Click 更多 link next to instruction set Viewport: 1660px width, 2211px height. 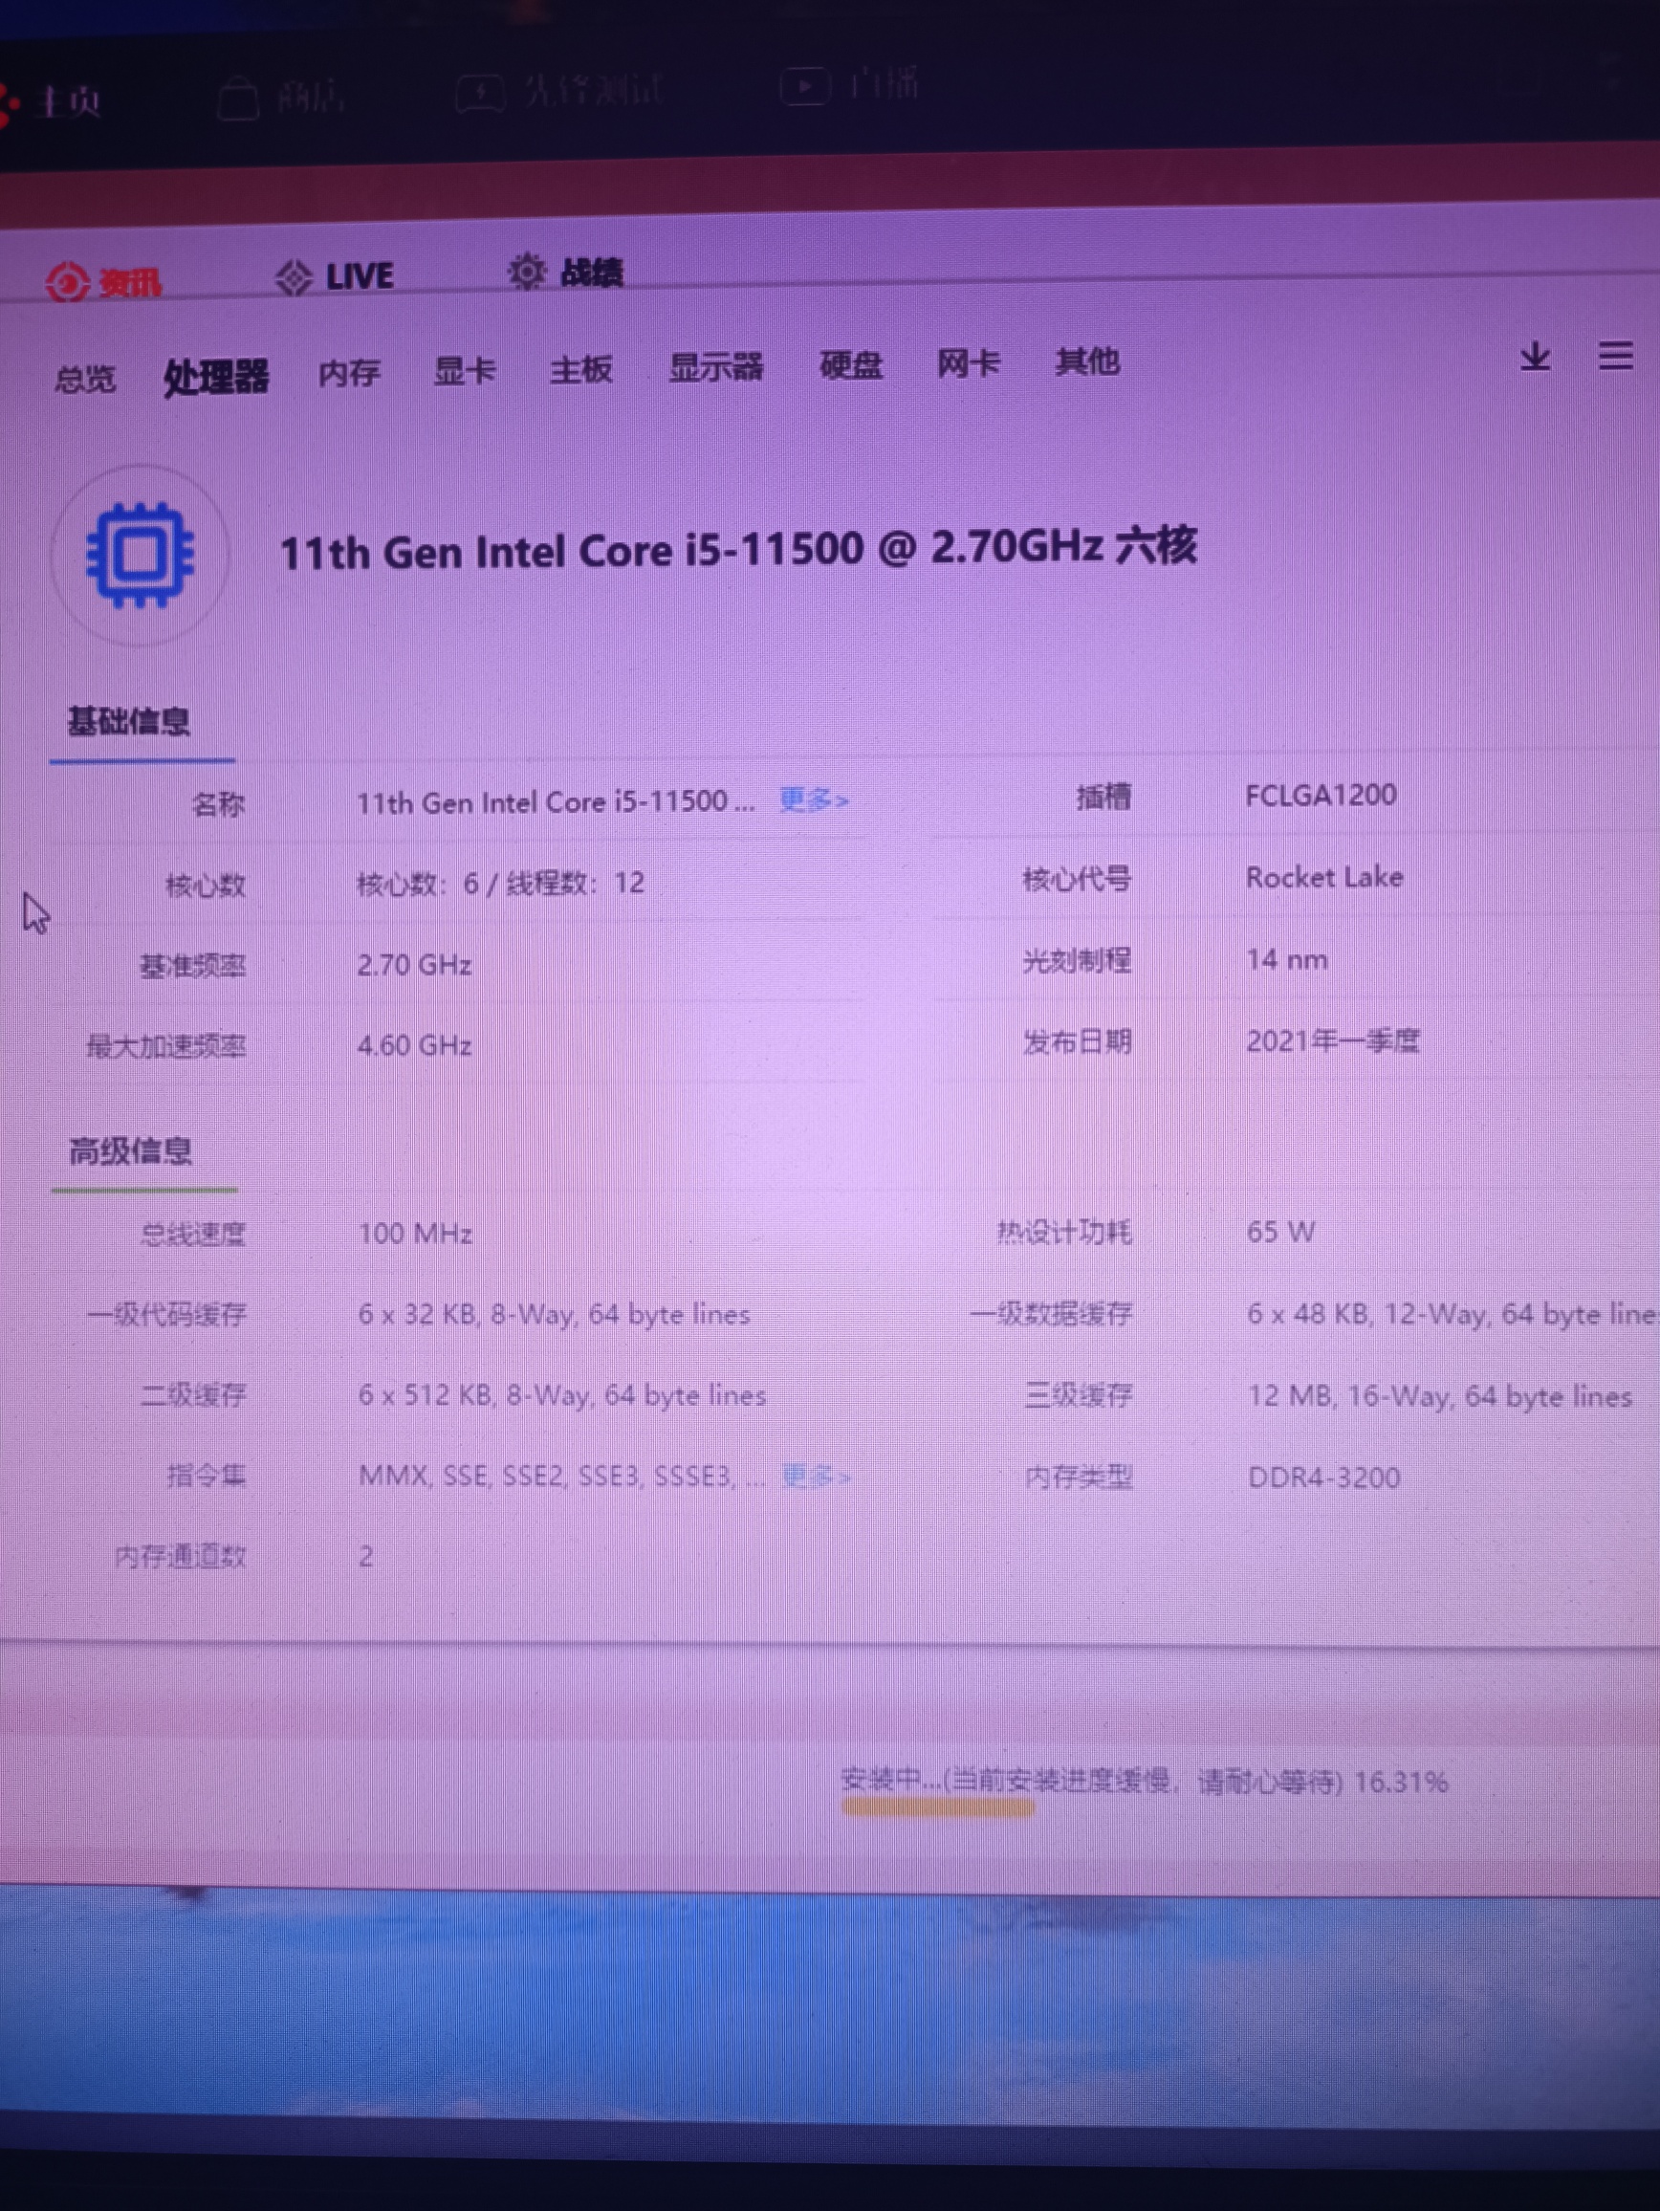pos(816,1476)
